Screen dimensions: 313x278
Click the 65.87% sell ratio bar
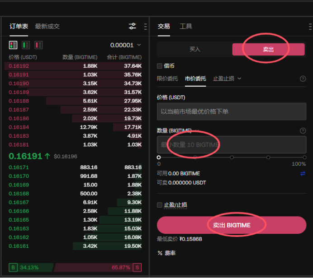98,268
